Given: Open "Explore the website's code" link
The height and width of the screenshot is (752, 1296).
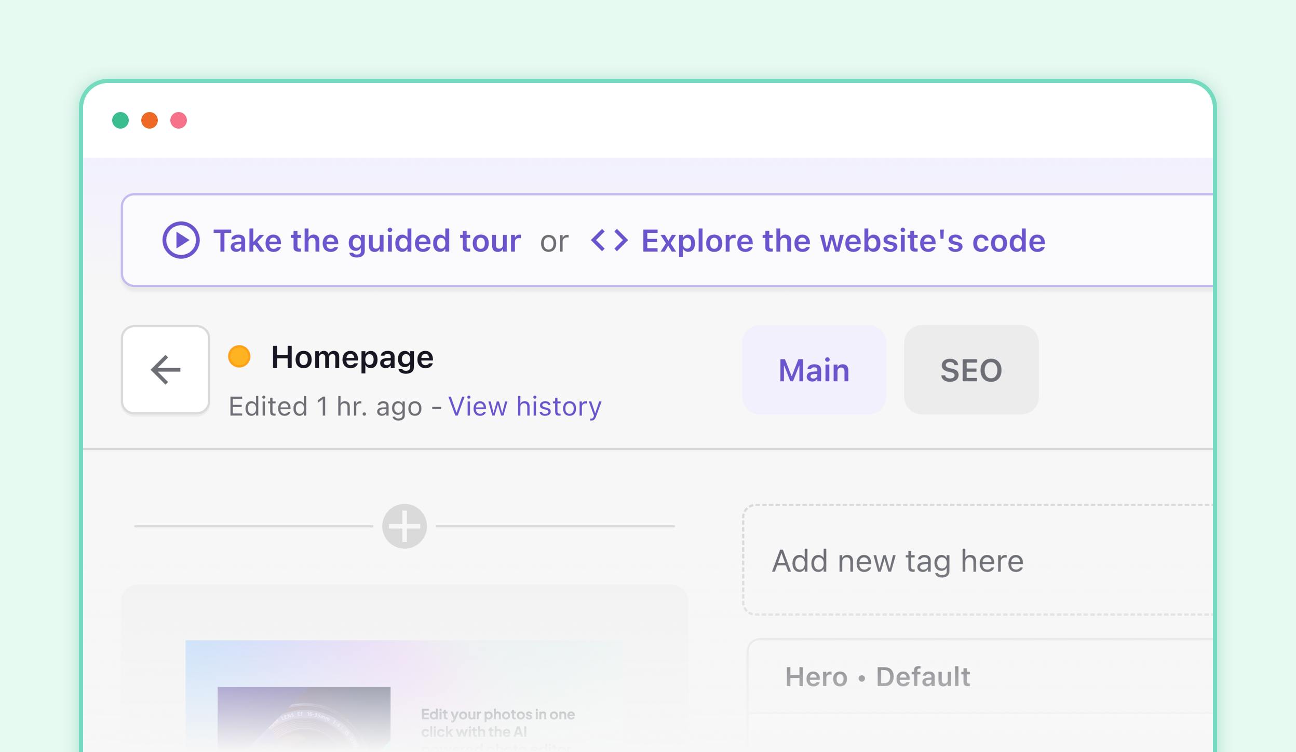Looking at the screenshot, I should 843,241.
